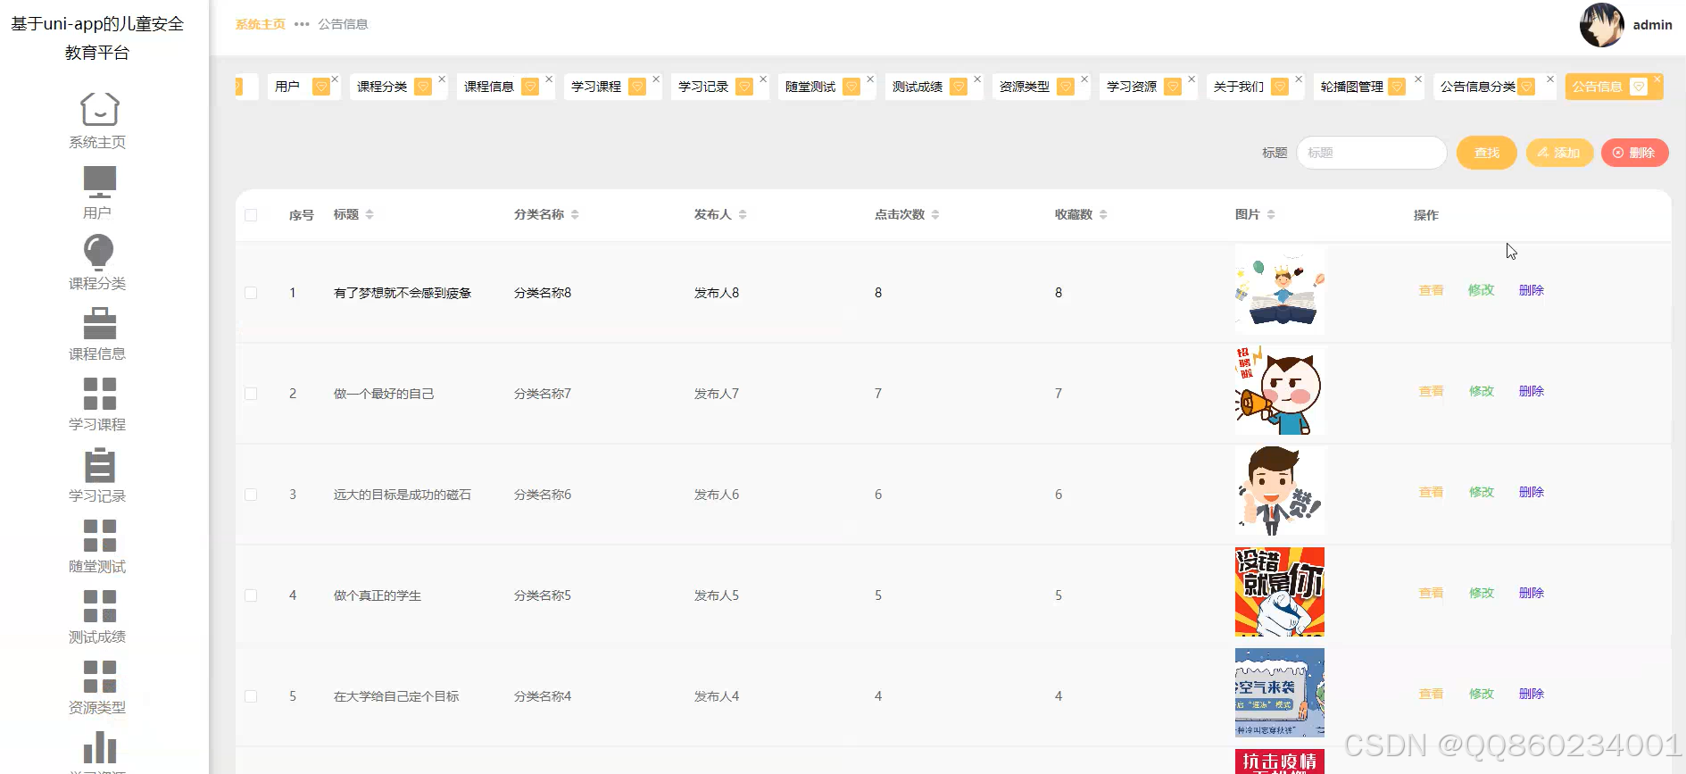Focus the 标题 search input field
This screenshot has height=774, width=1686.
tap(1372, 153)
